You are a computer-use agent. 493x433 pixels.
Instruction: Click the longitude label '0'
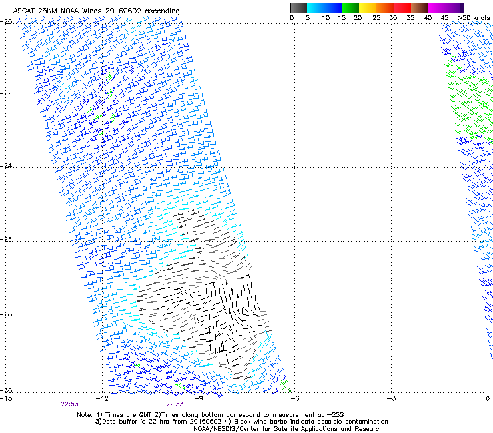click(x=488, y=399)
